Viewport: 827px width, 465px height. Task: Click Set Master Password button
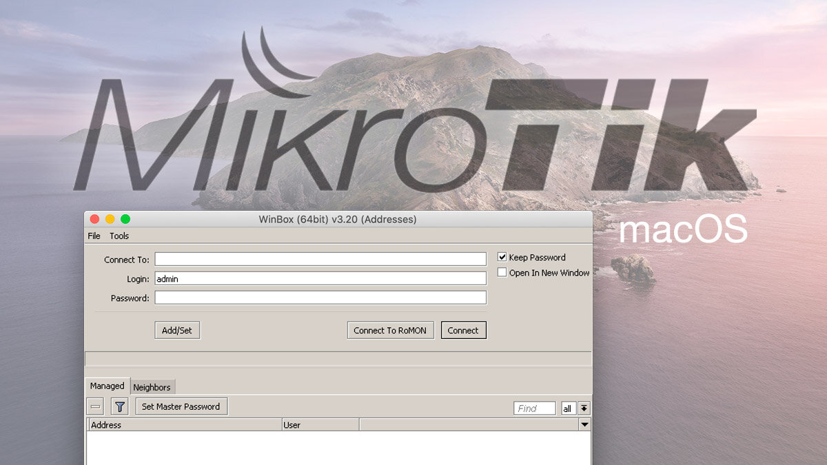pos(181,406)
